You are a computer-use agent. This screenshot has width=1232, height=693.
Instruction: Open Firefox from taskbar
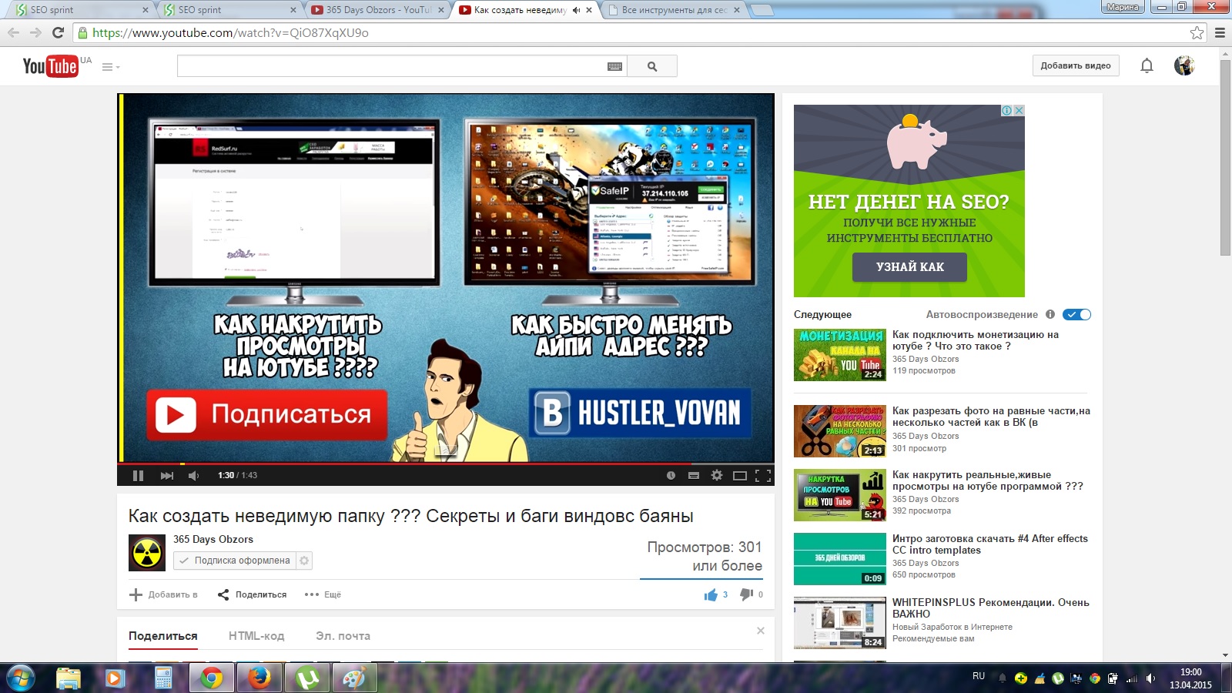[259, 678]
